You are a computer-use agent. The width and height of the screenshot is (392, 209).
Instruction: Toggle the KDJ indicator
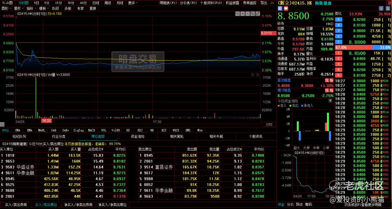140,130
